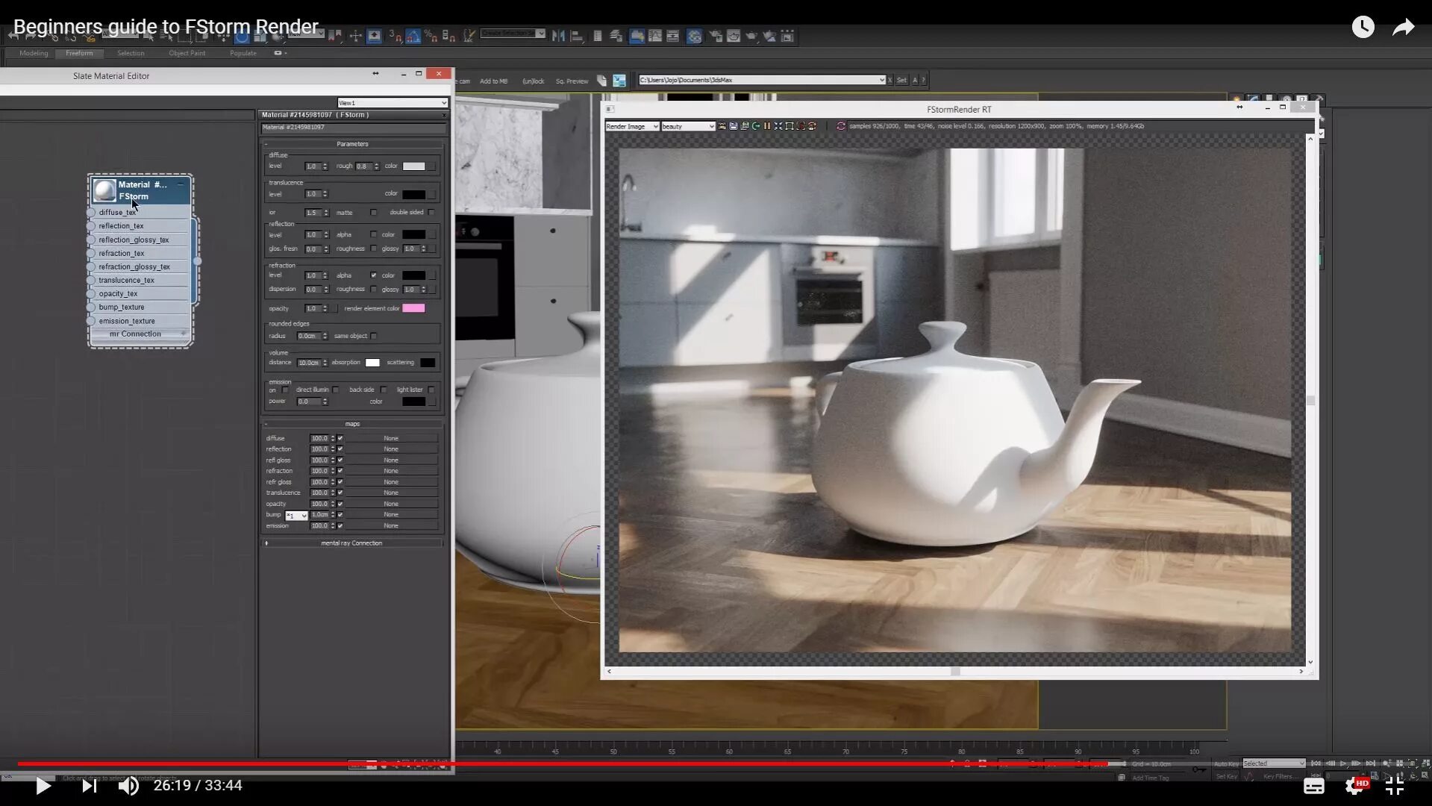Switch to the Modeling ribbon tab
Viewport: 1432px width, 806px height.
[x=34, y=53]
